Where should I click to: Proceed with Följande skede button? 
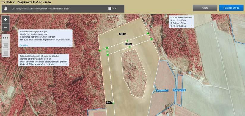231,8
